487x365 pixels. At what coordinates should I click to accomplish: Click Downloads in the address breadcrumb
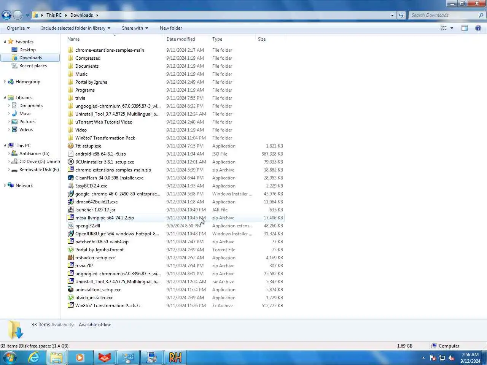click(81, 15)
